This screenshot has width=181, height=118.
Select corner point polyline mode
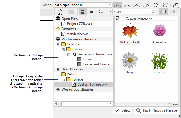click(x=117, y=5)
